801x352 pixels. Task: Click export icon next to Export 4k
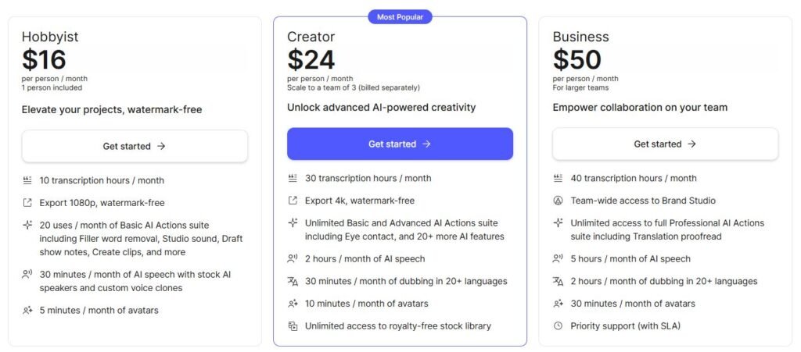coord(293,201)
